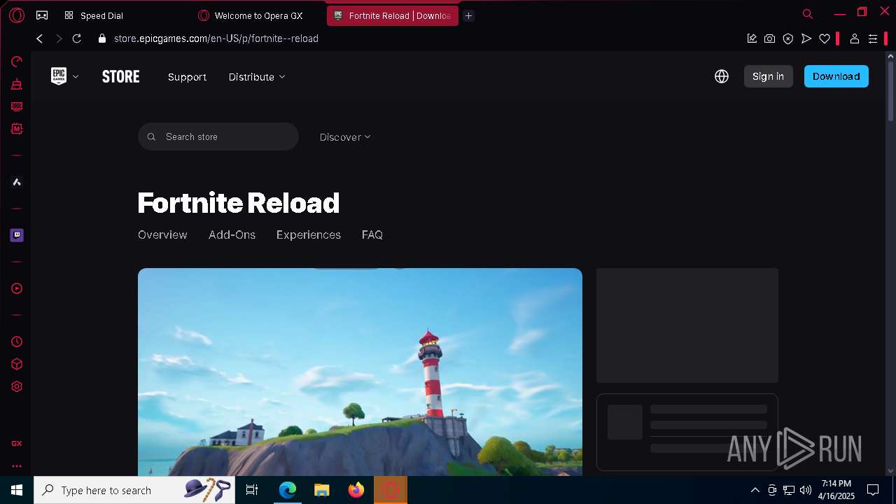The image size is (896, 504).
Task: Click the Search store field
Action: [218, 136]
